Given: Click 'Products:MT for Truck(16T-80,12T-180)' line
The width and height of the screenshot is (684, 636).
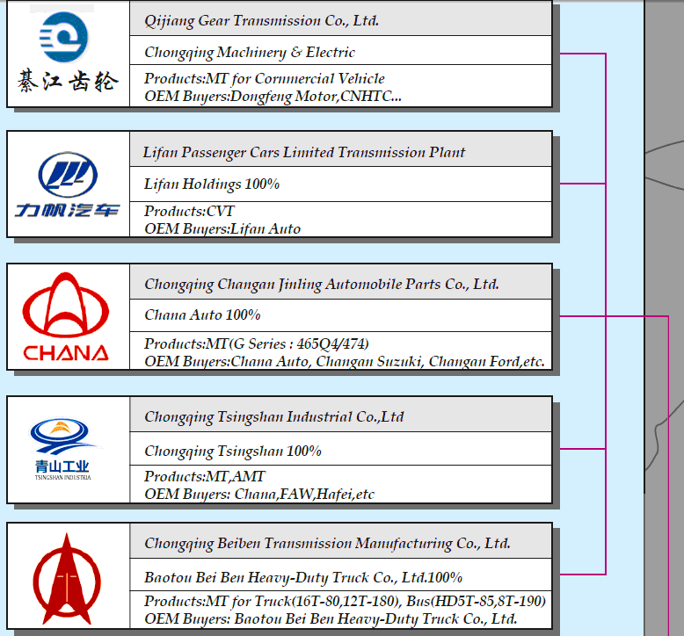Looking at the screenshot, I should [345, 601].
